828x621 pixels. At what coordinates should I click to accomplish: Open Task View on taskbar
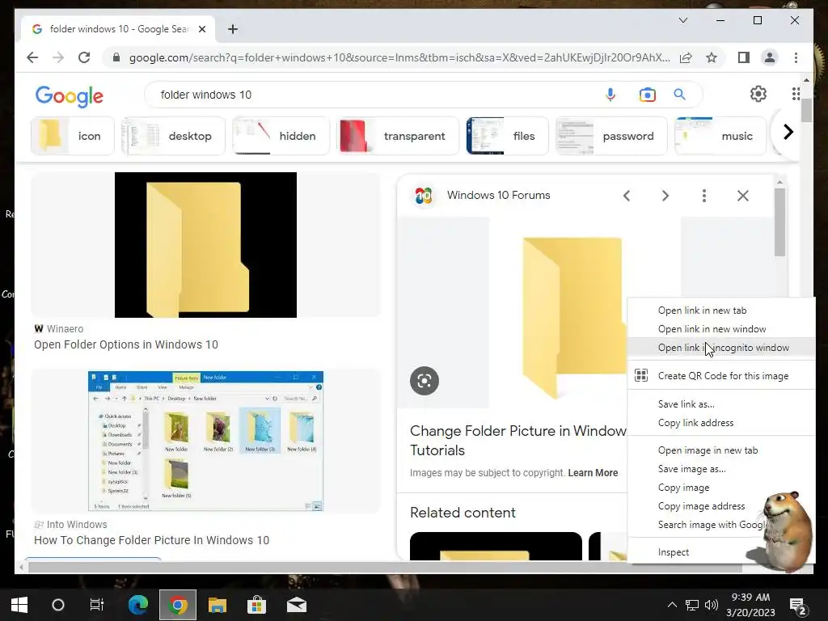(97, 605)
